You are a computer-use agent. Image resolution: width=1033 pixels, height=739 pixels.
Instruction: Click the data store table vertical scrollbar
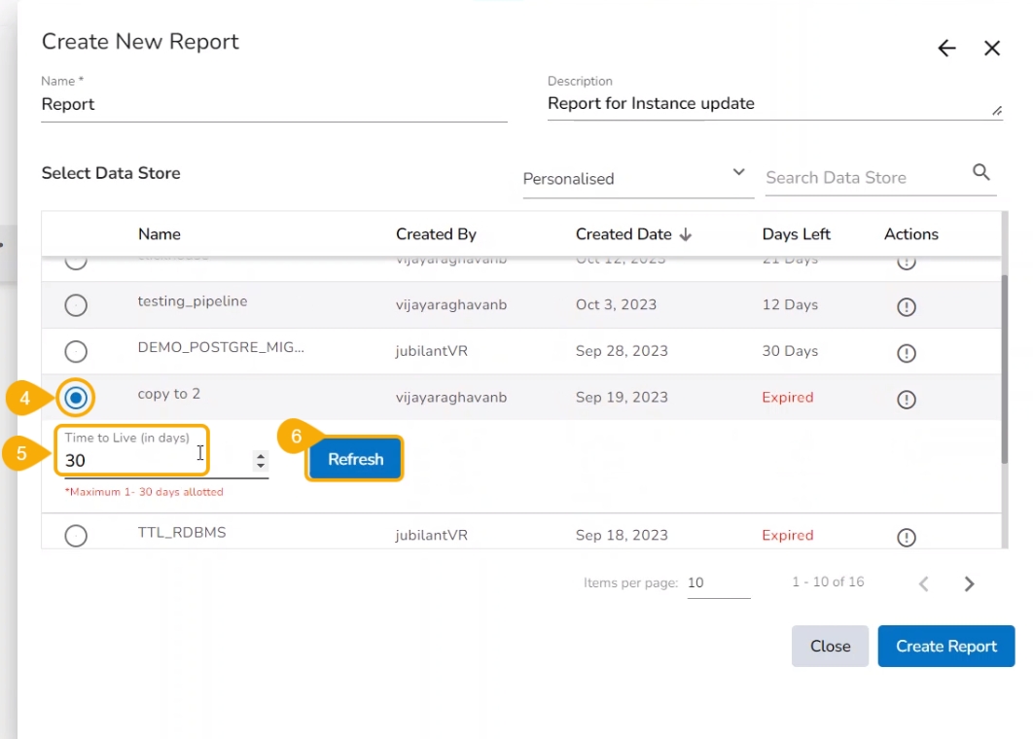pyautogui.click(x=1005, y=369)
